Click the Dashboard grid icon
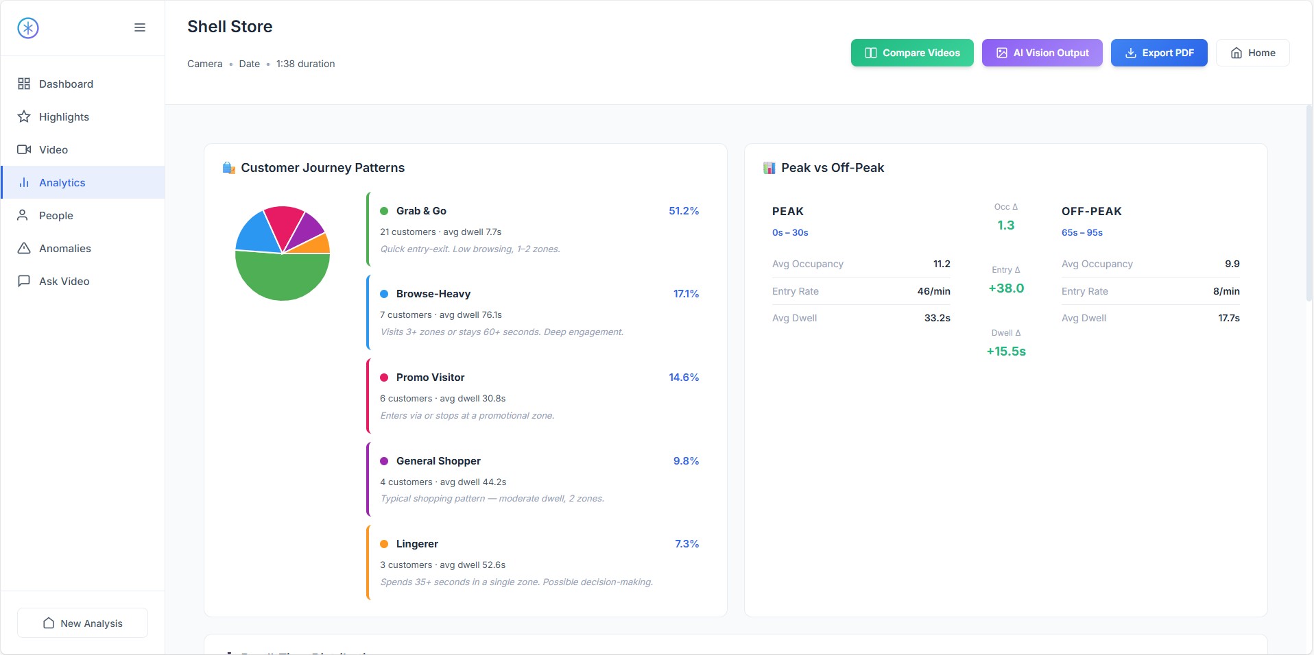This screenshot has width=1314, height=655. (24, 84)
